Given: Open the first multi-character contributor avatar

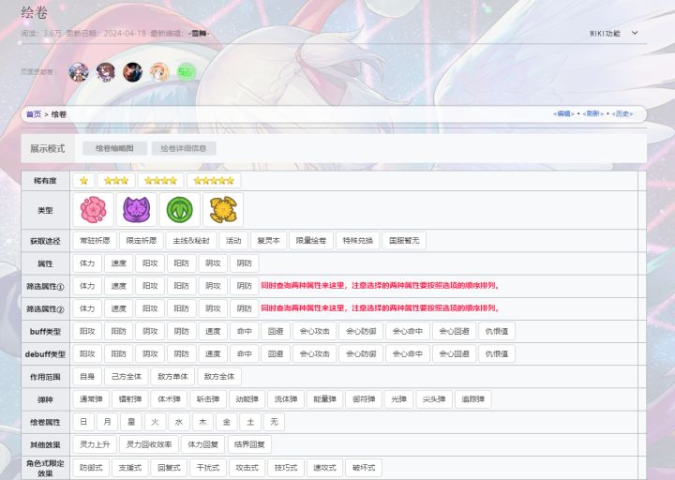Looking at the screenshot, I should coord(79,72).
